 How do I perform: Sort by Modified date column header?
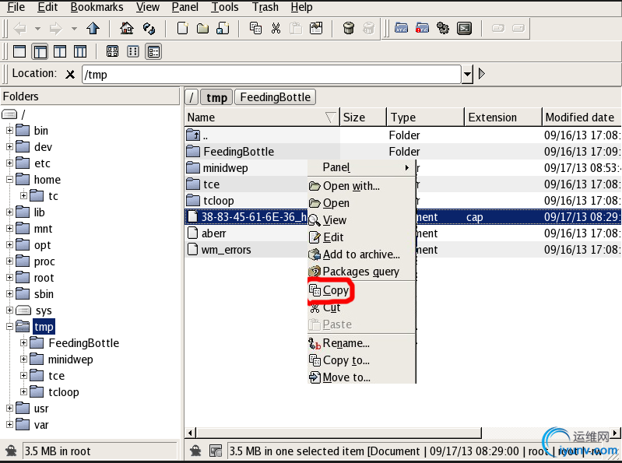pos(582,118)
